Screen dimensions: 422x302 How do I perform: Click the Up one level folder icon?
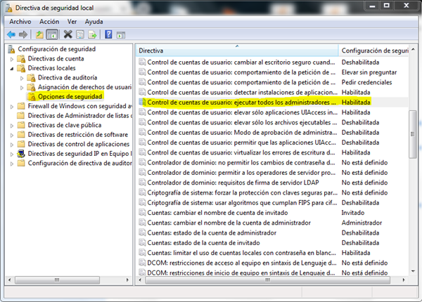[x=40, y=34]
